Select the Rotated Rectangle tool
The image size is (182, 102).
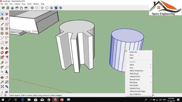click(7, 29)
